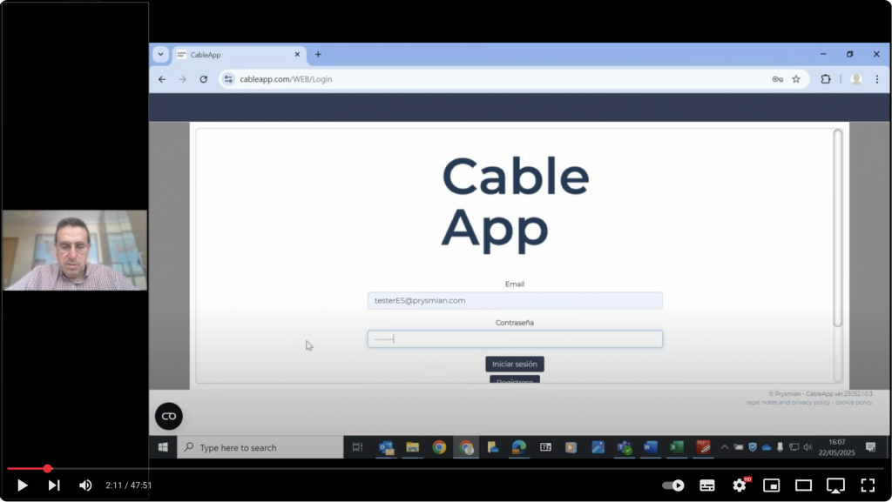Show hidden system tray icons
This screenshot has height=502, width=892.
tap(724, 447)
